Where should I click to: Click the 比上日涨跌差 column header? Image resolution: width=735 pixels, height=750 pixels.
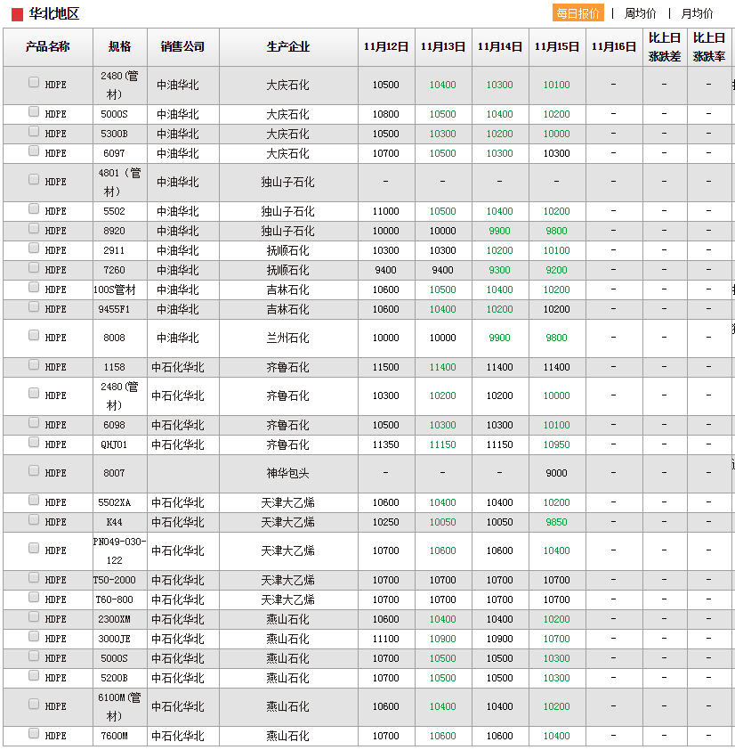[665, 47]
